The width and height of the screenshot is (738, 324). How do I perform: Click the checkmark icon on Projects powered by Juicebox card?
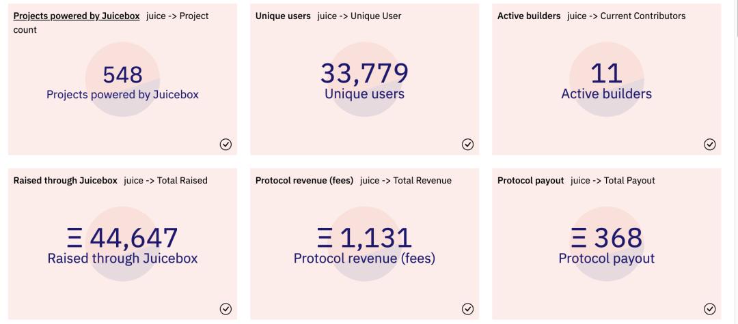pos(225,144)
